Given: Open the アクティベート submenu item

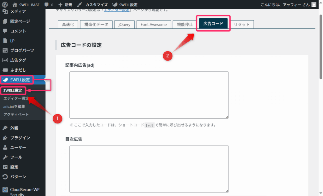Looking at the screenshot, I should coord(16,114).
